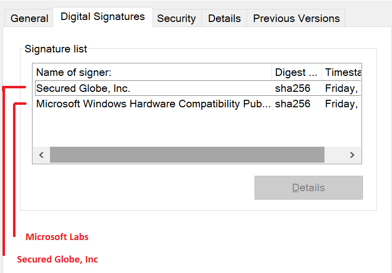Select the Digital Signatures tab
This screenshot has width=392, height=273.
[x=102, y=17]
